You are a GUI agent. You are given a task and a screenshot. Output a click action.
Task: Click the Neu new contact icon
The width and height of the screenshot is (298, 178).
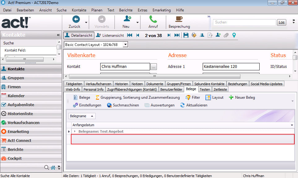[x=127, y=19]
